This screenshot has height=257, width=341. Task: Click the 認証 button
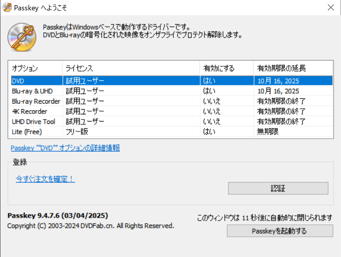278,188
